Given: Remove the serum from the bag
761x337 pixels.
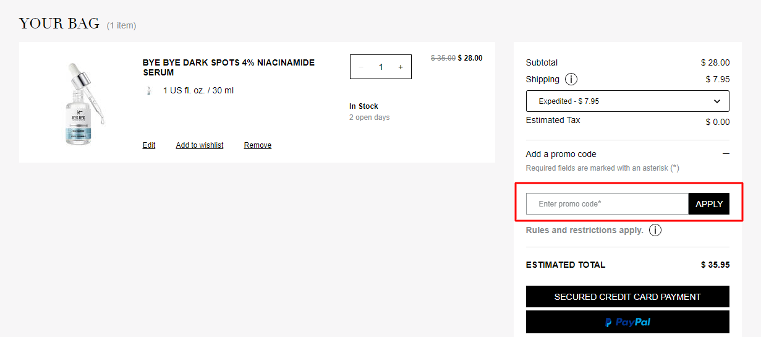Looking at the screenshot, I should pos(258,145).
